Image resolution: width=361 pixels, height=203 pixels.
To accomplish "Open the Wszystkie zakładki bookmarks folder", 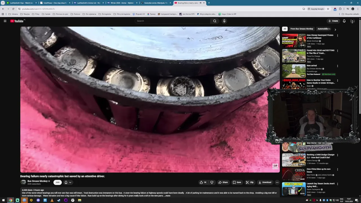I will click(x=350, y=14).
